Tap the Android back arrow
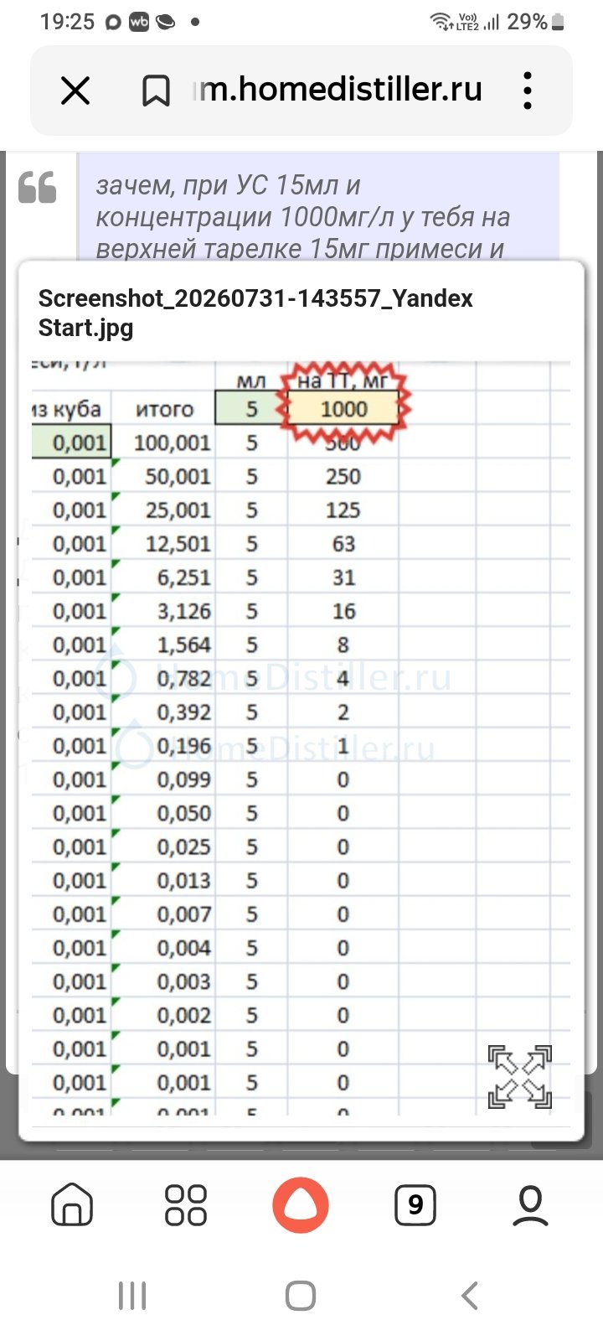The height and width of the screenshot is (1341, 603). (x=470, y=1296)
